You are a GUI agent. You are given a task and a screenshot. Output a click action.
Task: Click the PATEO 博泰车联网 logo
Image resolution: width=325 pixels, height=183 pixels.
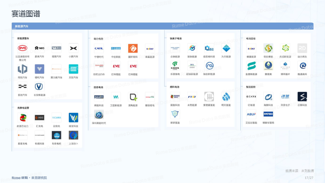coord(268,114)
